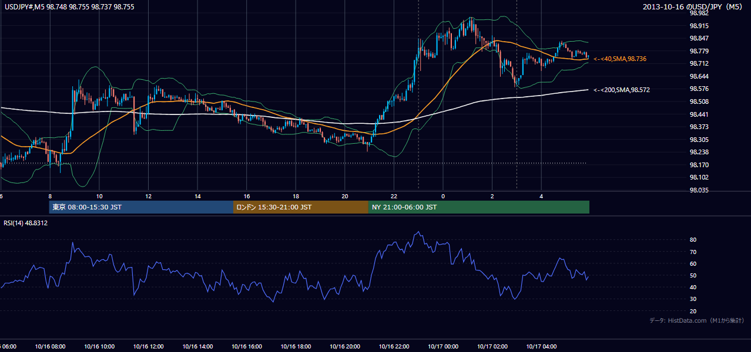
Task: Click the orange 40 SMA 98.736 label
Action: (620, 59)
